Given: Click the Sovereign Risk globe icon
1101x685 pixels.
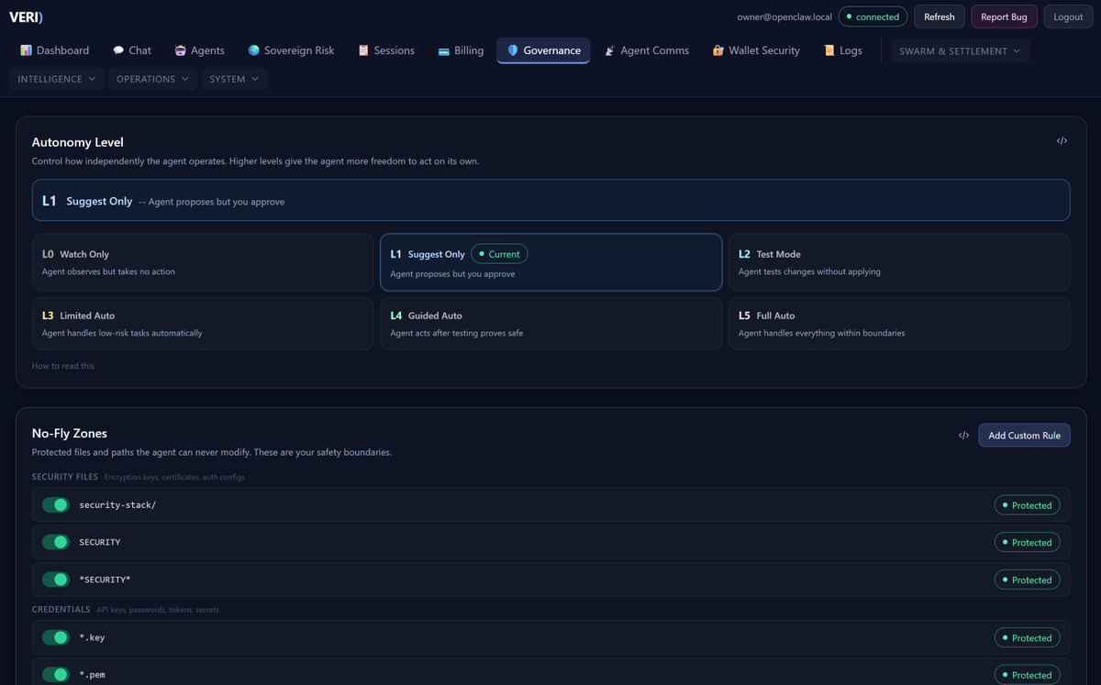Looking at the screenshot, I should [x=253, y=50].
